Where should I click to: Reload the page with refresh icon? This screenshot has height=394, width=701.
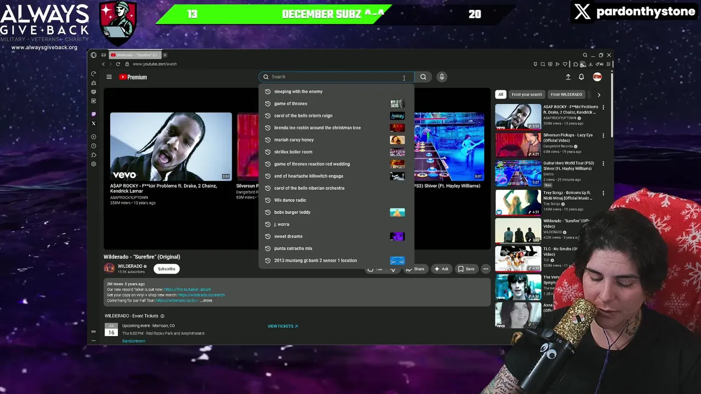point(118,64)
